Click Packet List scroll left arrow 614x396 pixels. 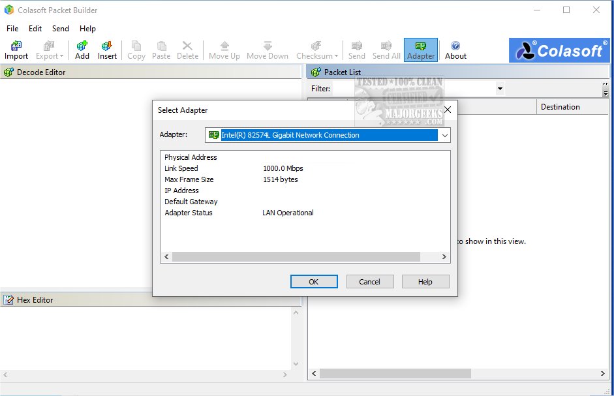tap(314, 374)
